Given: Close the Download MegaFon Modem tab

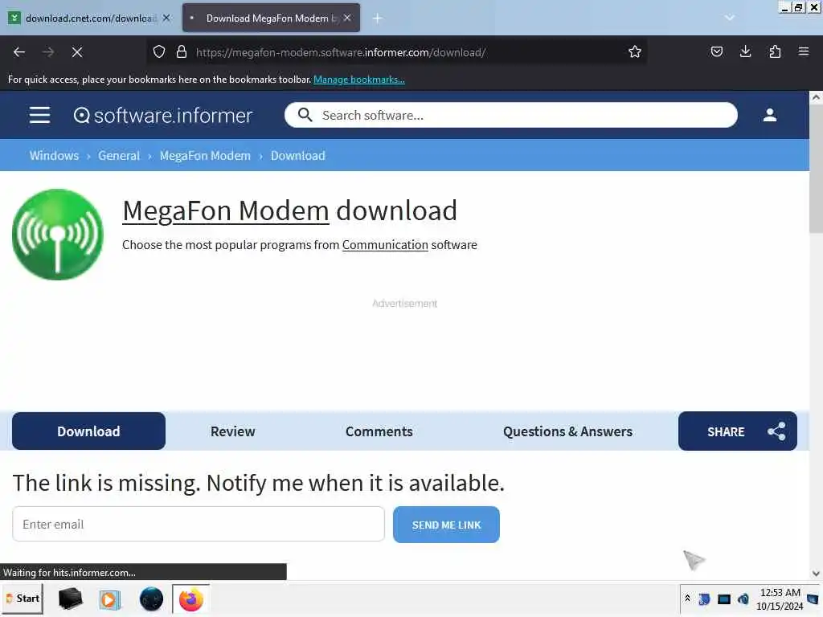Looking at the screenshot, I should point(347,18).
